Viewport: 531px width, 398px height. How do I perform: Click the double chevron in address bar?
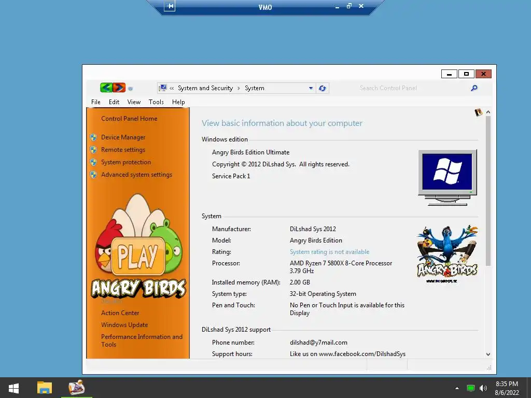click(x=172, y=88)
